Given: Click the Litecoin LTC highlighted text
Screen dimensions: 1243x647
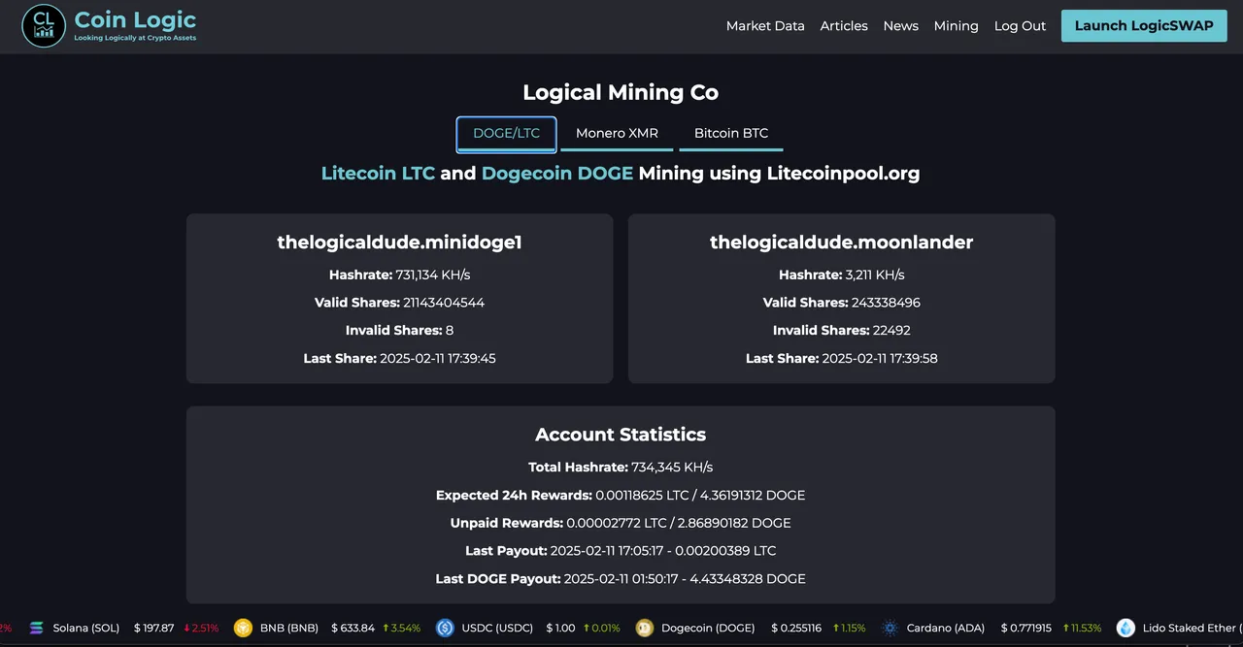Looking at the screenshot, I should [378, 174].
